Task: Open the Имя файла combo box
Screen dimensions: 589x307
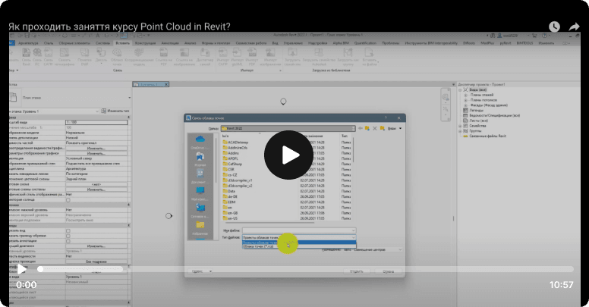Action: click(x=298, y=230)
